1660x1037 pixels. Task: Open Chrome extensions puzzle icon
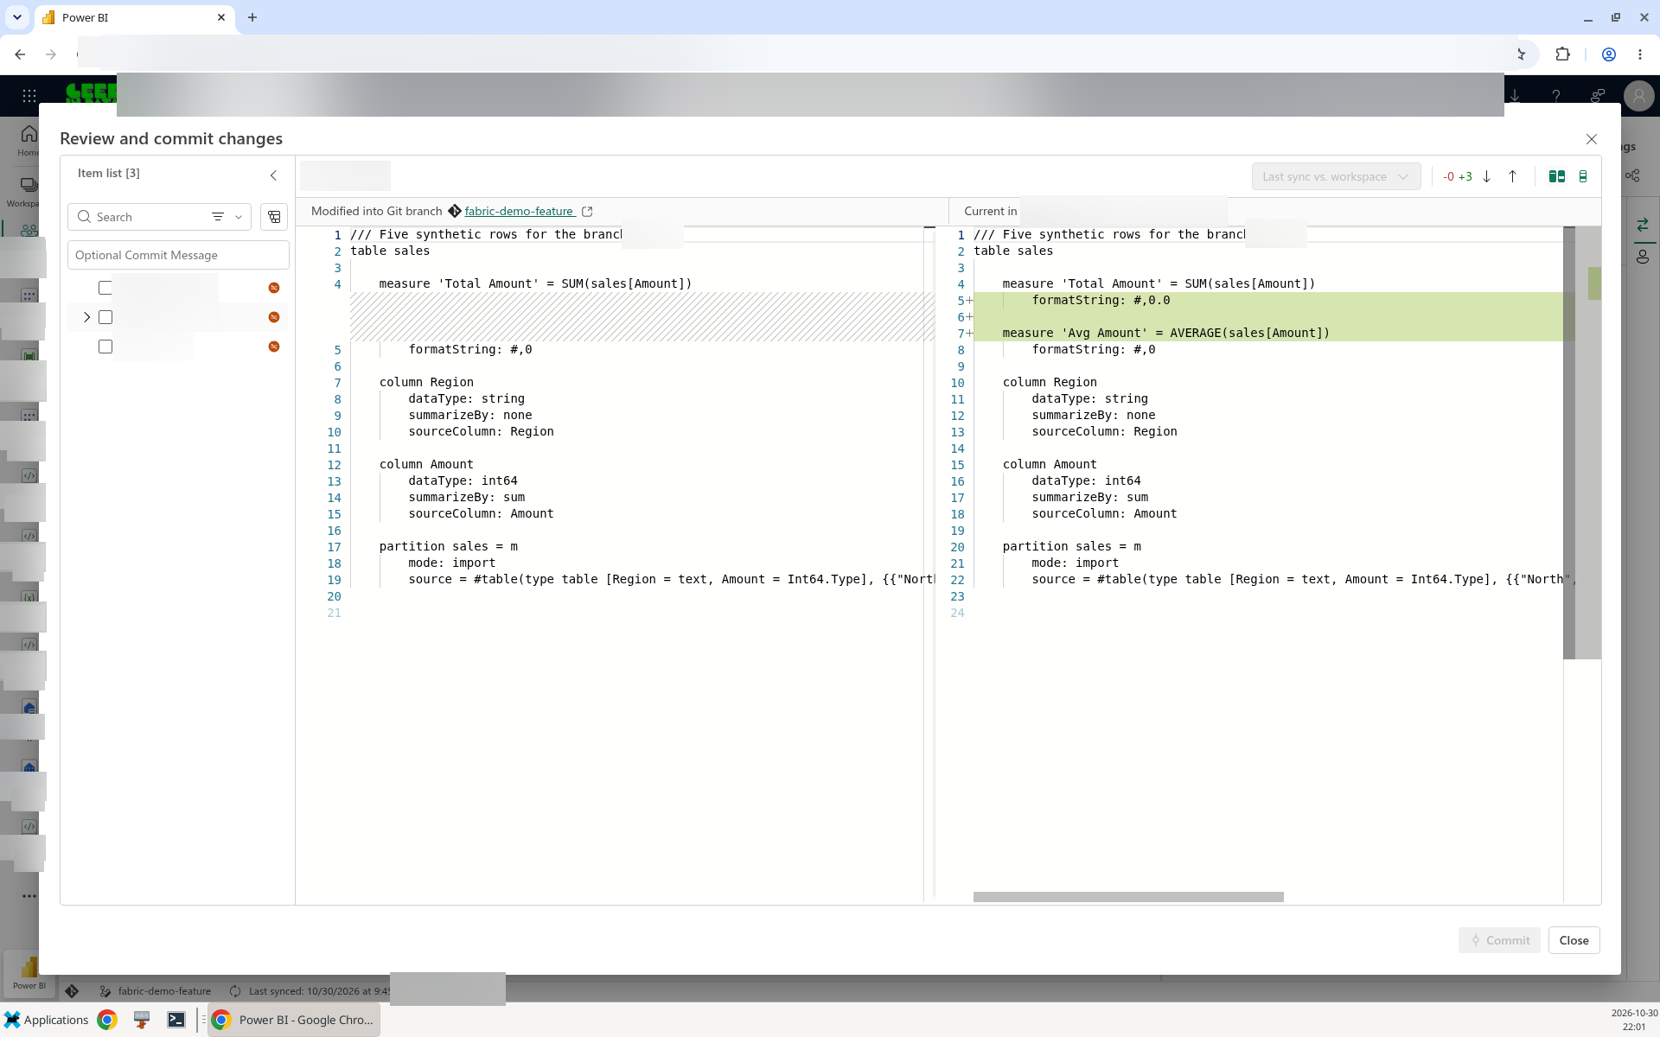(1562, 54)
